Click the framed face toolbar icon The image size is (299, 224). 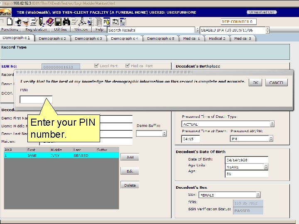pos(115,22)
